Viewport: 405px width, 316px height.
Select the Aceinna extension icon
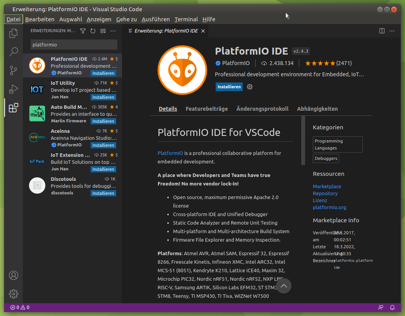click(x=37, y=137)
